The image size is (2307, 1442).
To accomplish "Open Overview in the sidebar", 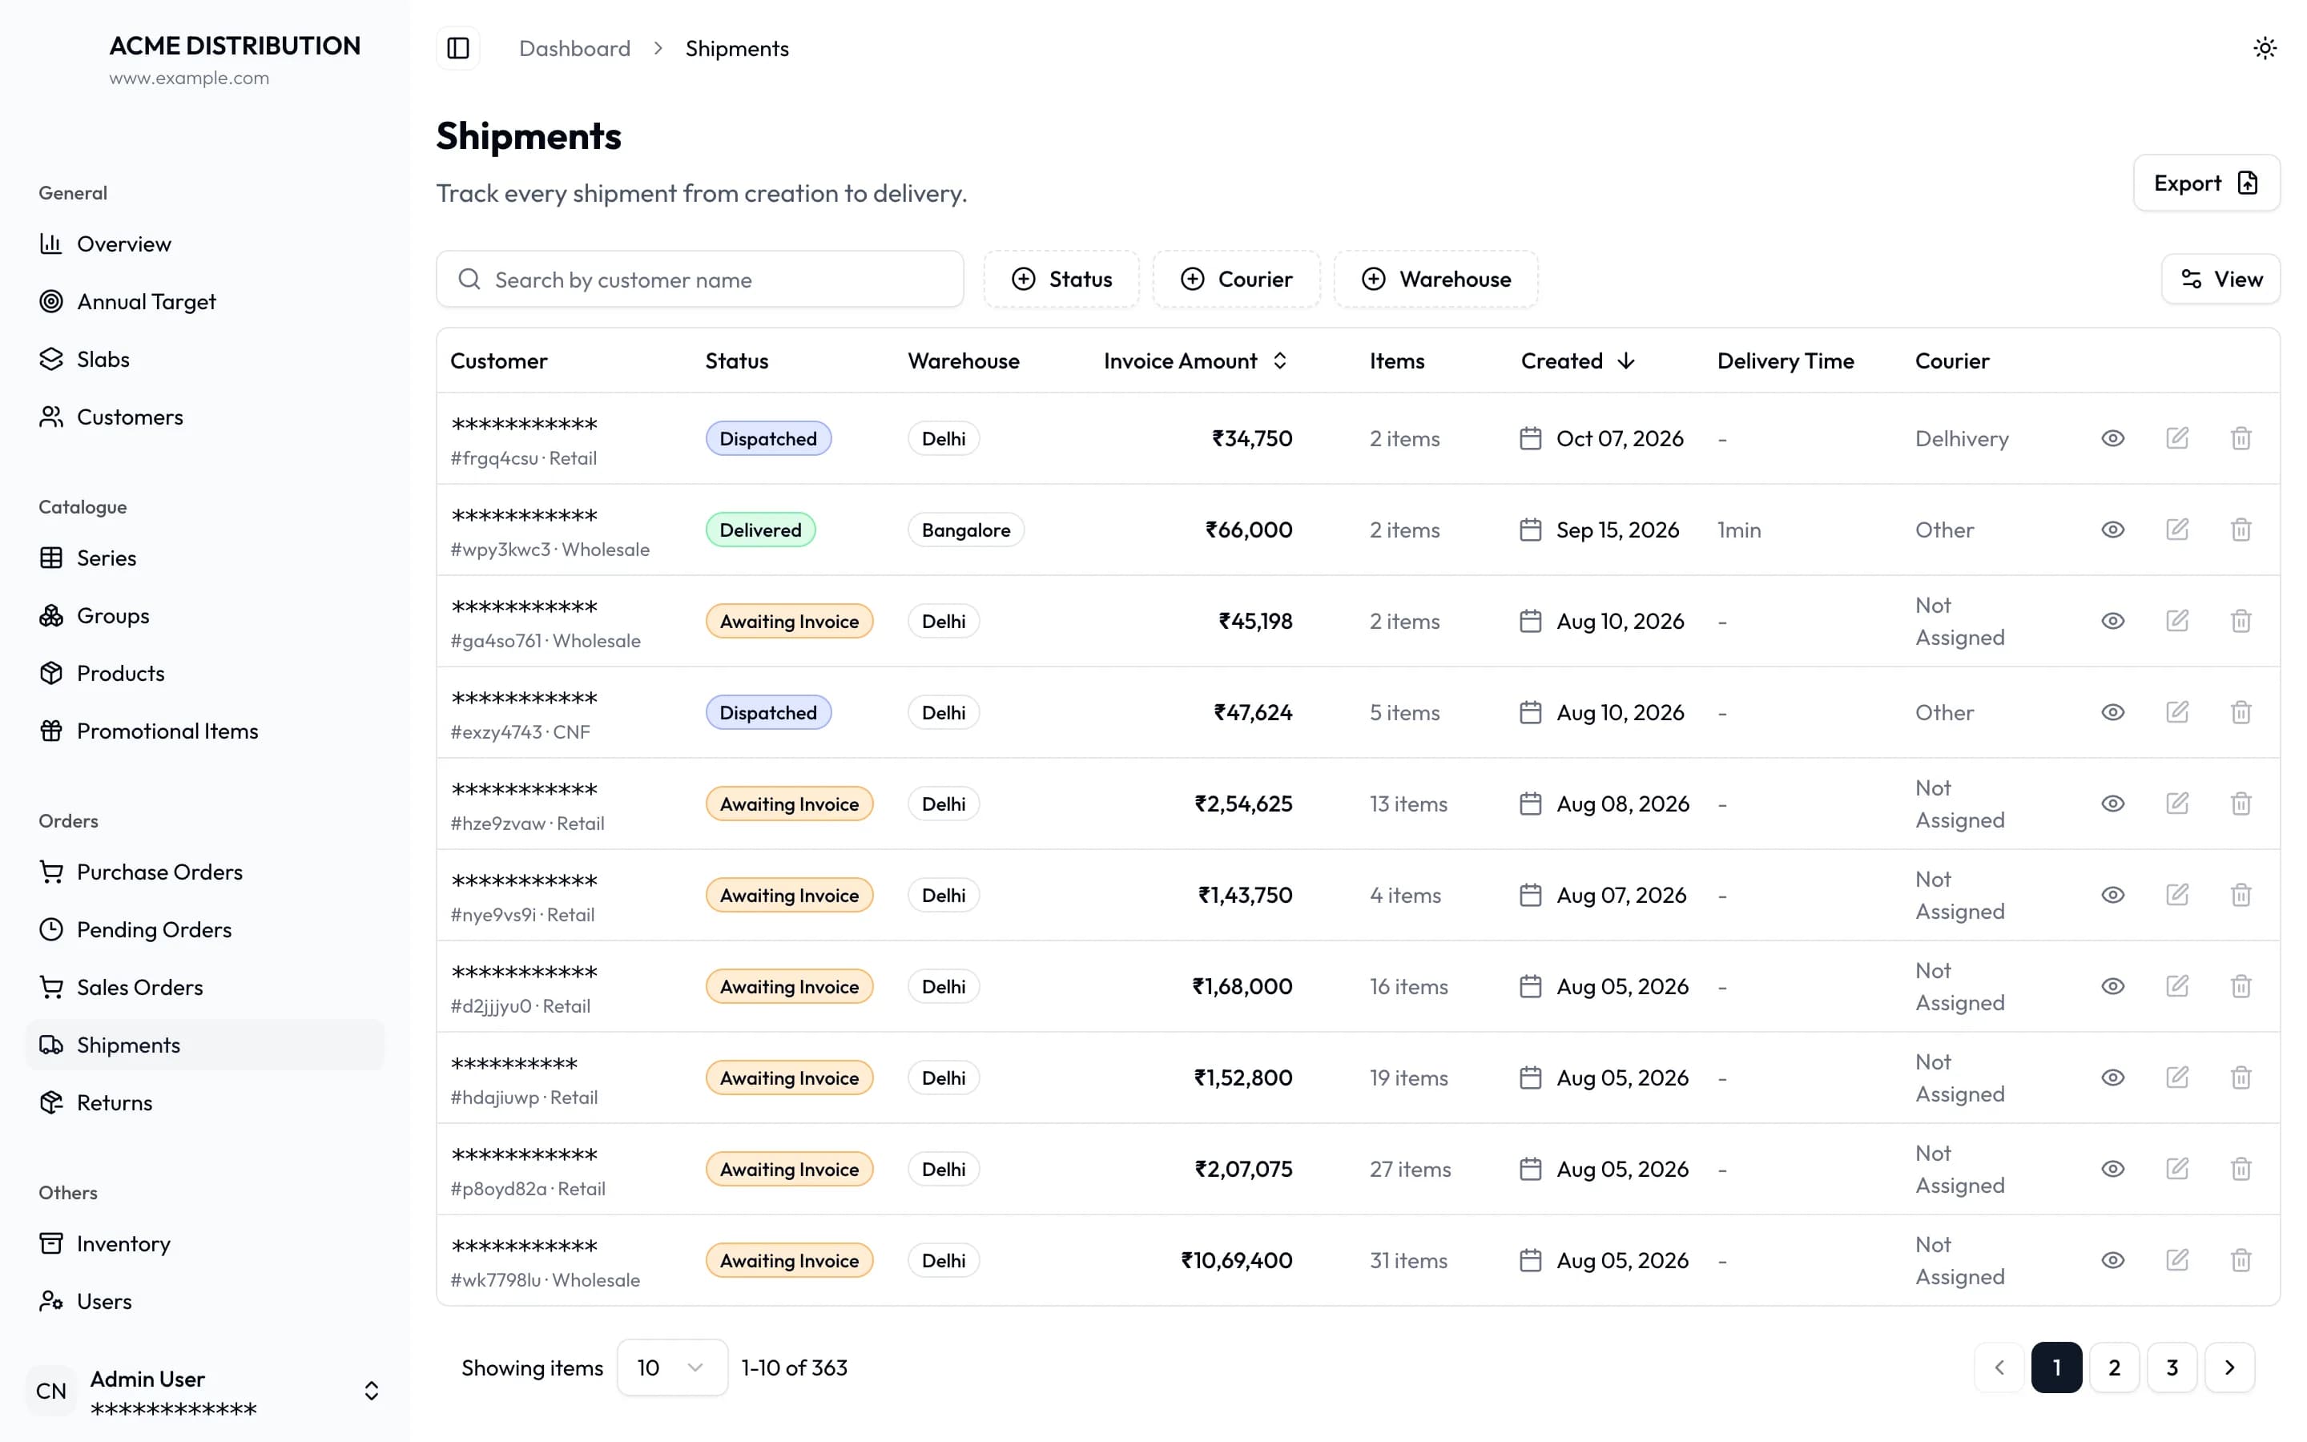I will coord(205,244).
